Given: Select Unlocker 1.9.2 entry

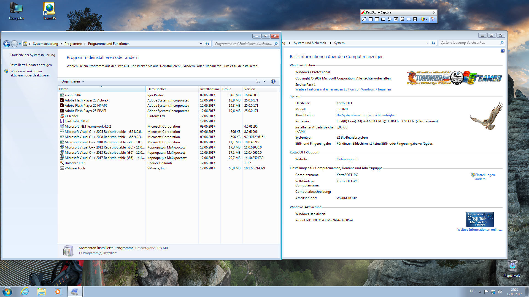Looking at the screenshot, I should [x=168, y=163].
